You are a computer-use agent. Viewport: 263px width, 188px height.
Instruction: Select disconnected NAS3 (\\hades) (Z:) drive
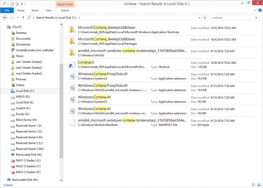pos(28,172)
